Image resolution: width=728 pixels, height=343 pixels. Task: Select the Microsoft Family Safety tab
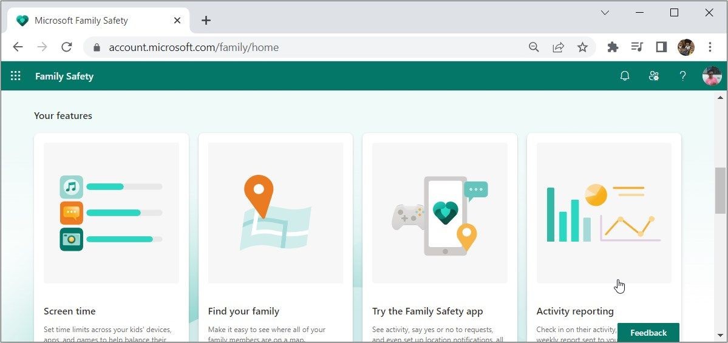(98, 21)
